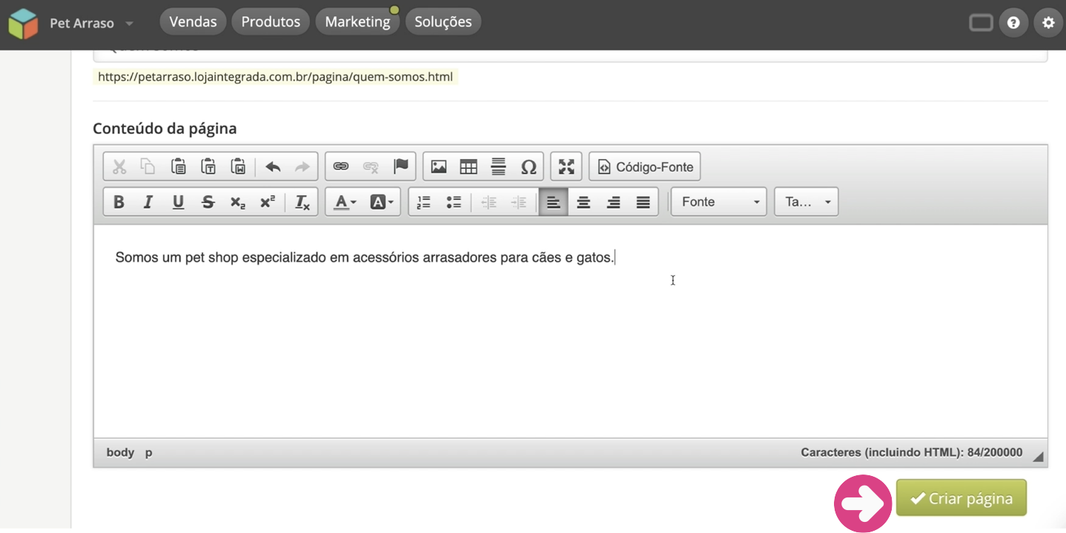Align text to the left
This screenshot has height=533, width=1066.
(x=554, y=201)
